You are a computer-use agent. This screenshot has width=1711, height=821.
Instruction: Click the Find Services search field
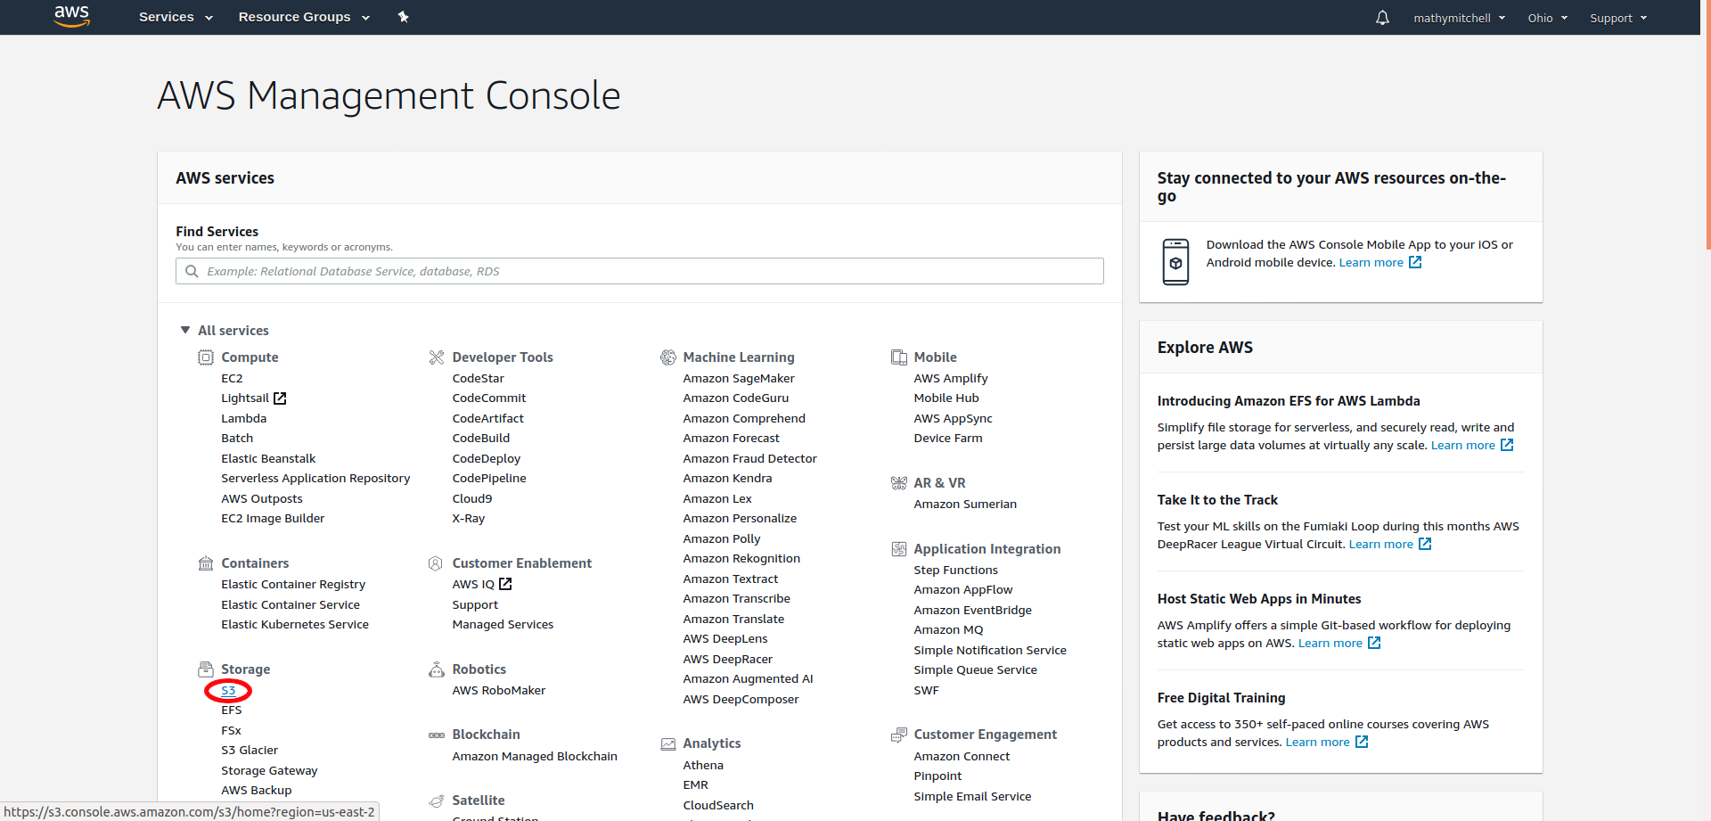(x=639, y=271)
